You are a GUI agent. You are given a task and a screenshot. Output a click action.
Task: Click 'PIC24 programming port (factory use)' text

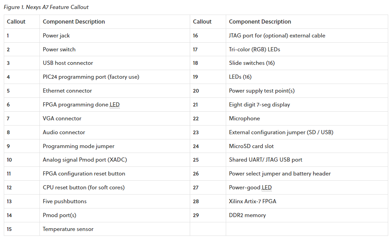click(91, 77)
